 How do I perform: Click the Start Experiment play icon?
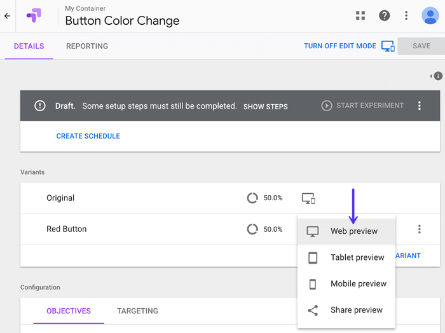[x=327, y=105]
